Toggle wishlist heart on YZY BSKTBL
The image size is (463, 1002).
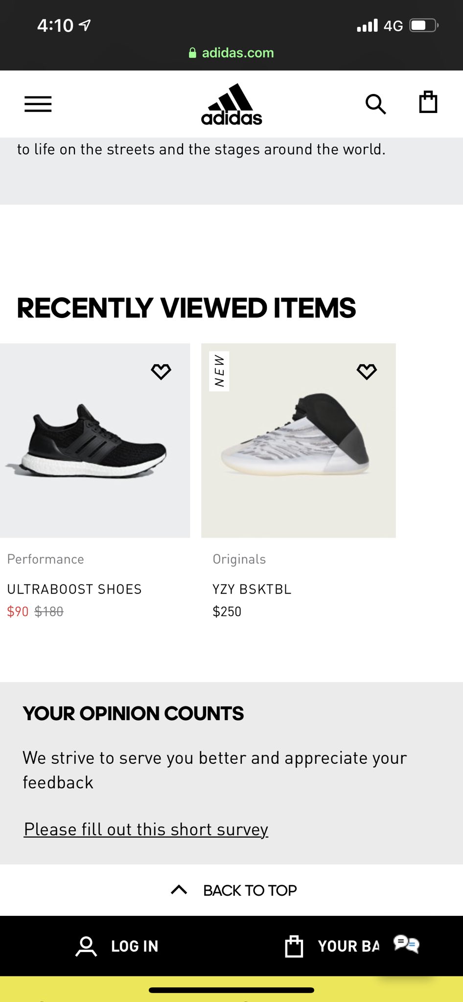pyautogui.click(x=367, y=372)
